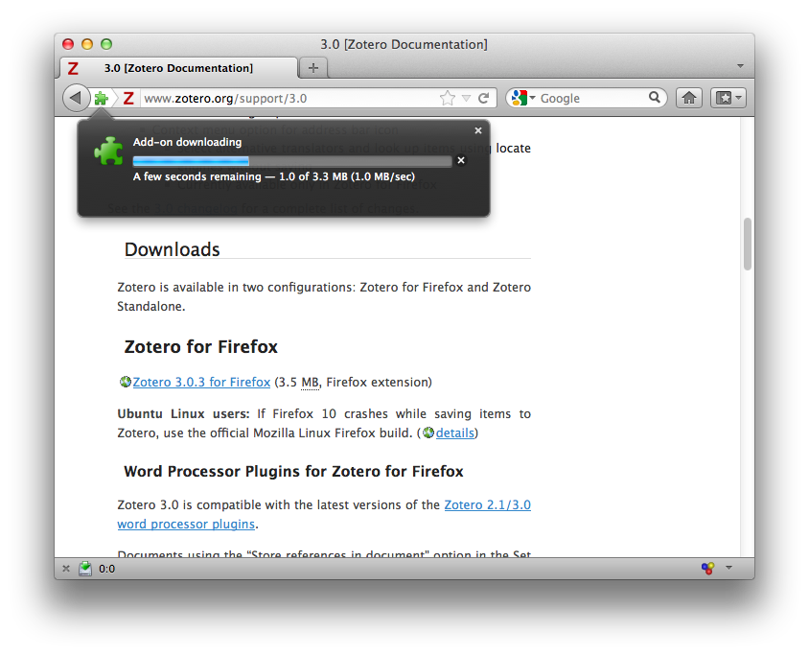Go to the home page button
Screen dimensions: 809x655
(689, 98)
